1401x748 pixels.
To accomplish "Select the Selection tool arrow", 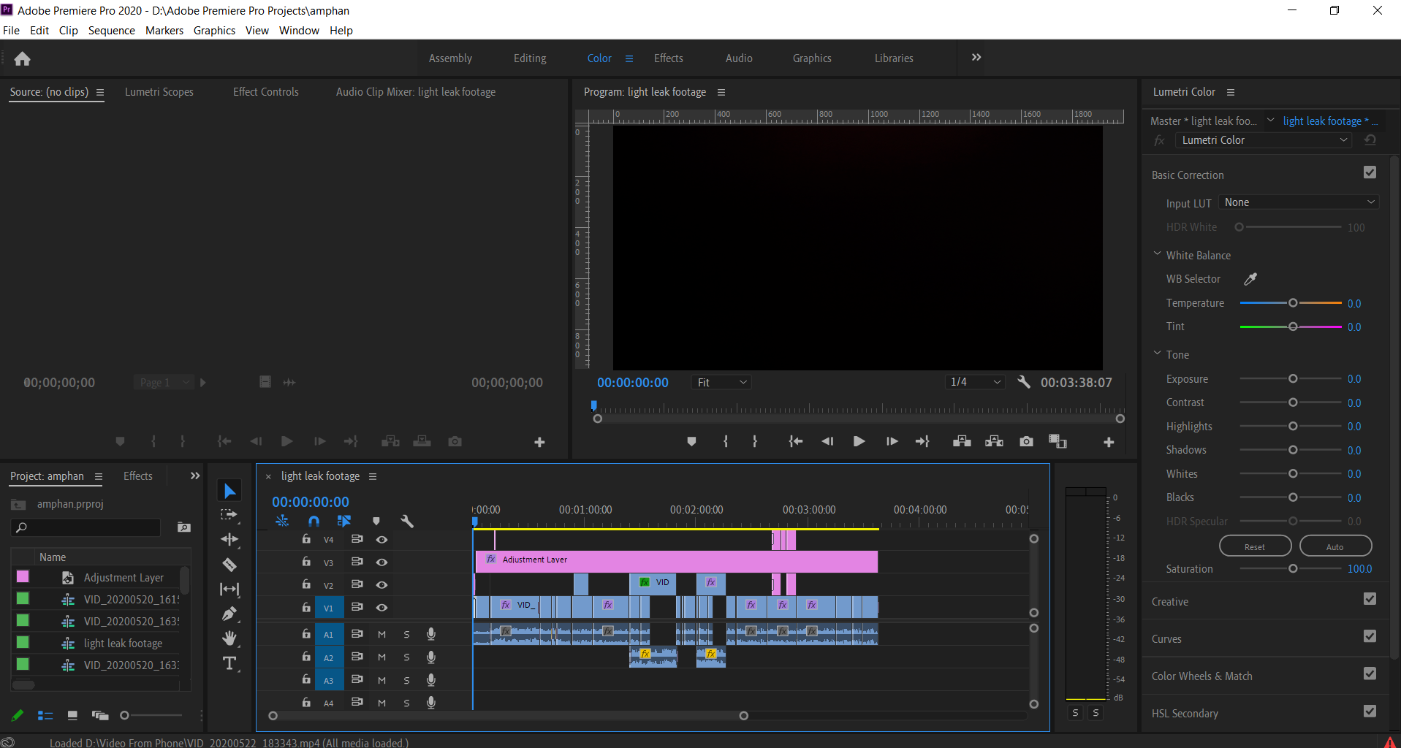I will pos(229,491).
